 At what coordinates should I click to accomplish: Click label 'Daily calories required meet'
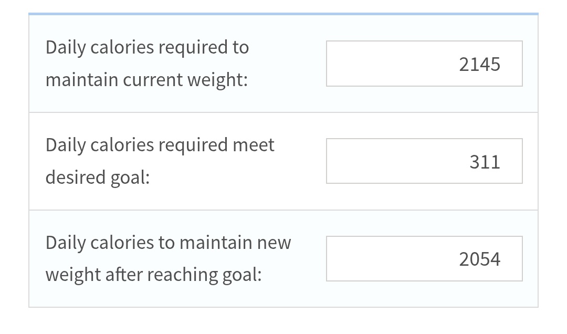[160, 145]
